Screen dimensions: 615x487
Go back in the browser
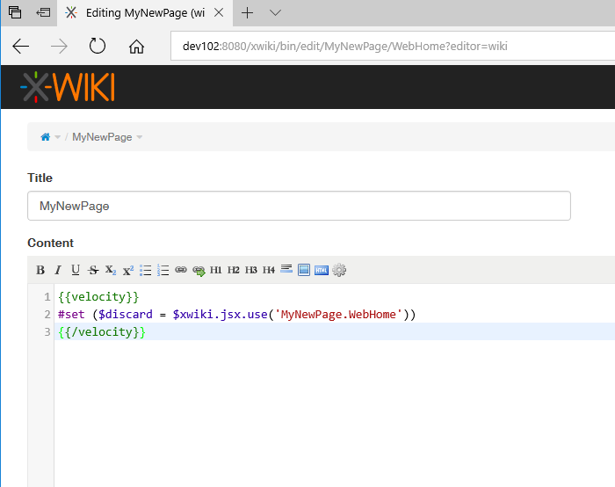tap(21, 47)
